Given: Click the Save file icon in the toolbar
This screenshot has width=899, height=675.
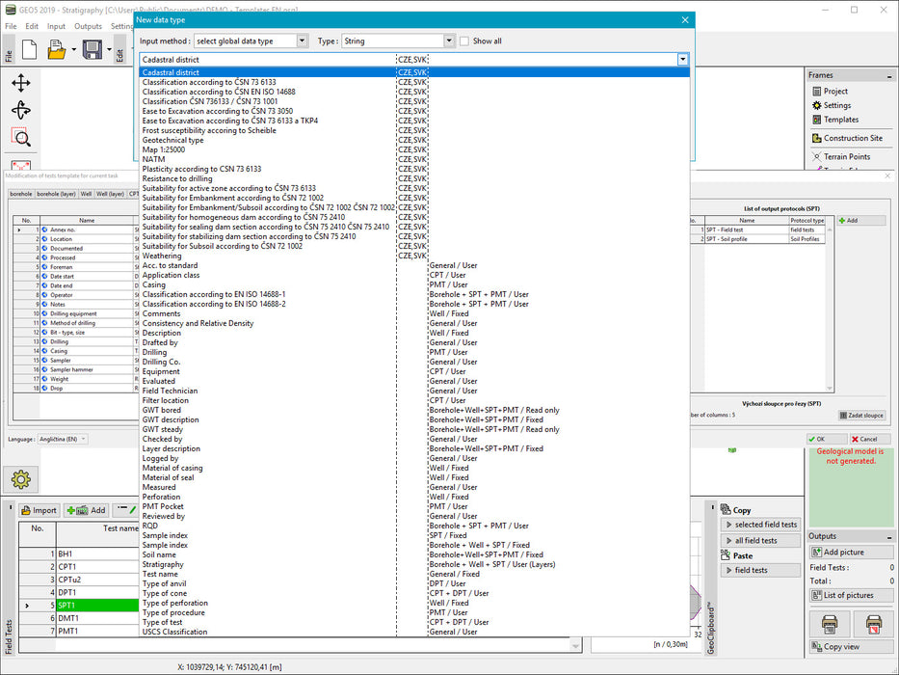Looking at the screenshot, I should 91,50.
